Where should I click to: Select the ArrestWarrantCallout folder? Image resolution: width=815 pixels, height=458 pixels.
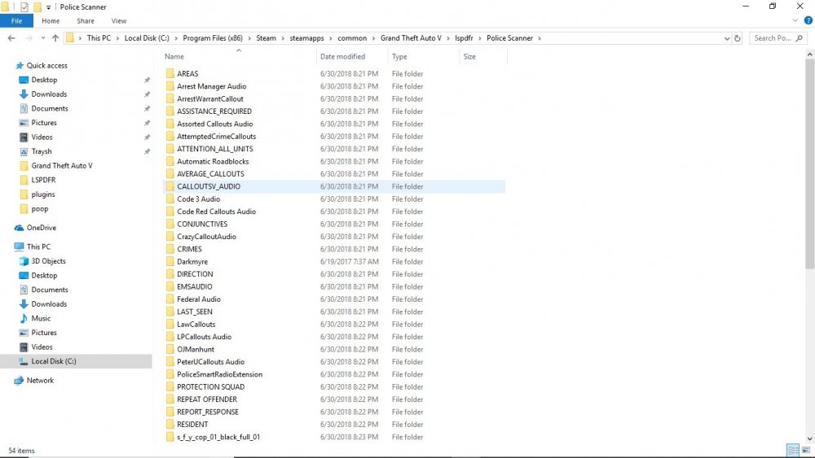tap(210, 98)
